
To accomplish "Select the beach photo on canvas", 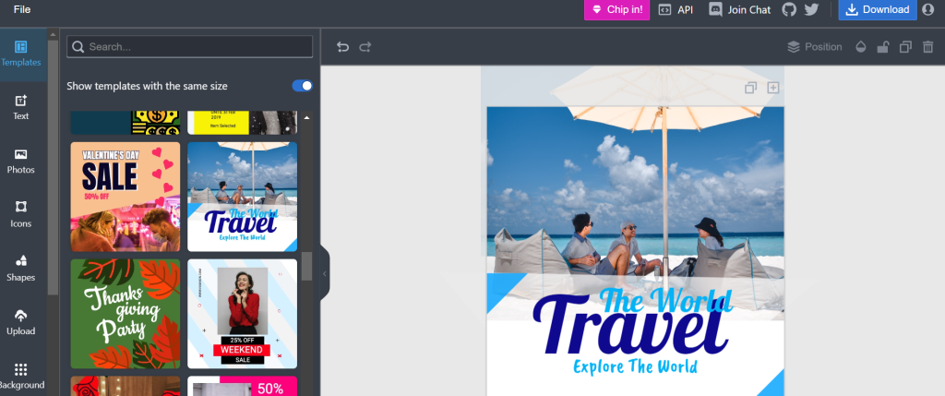I will pos(635,190).
